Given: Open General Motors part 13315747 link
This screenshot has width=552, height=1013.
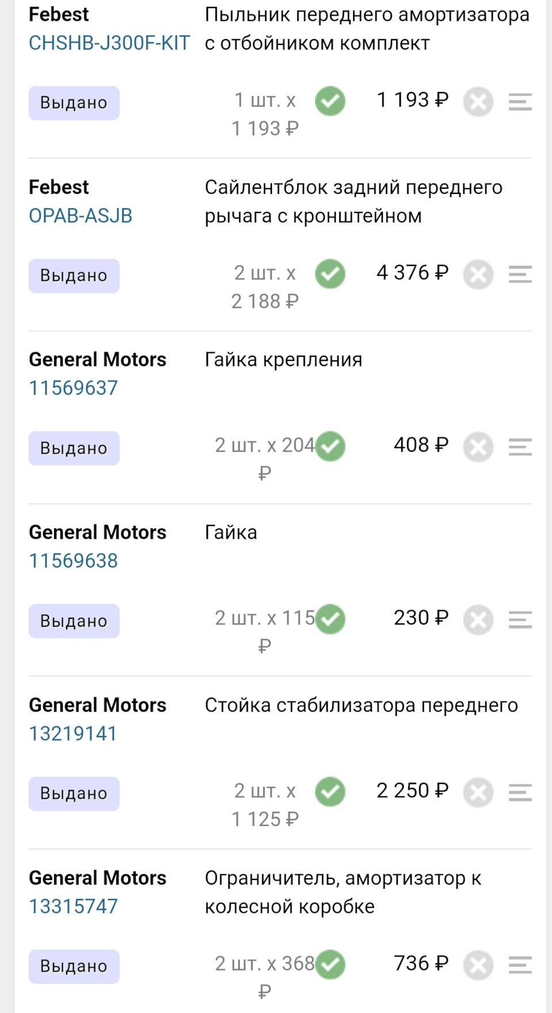Looking at the screenshot, I should point(74,907).
